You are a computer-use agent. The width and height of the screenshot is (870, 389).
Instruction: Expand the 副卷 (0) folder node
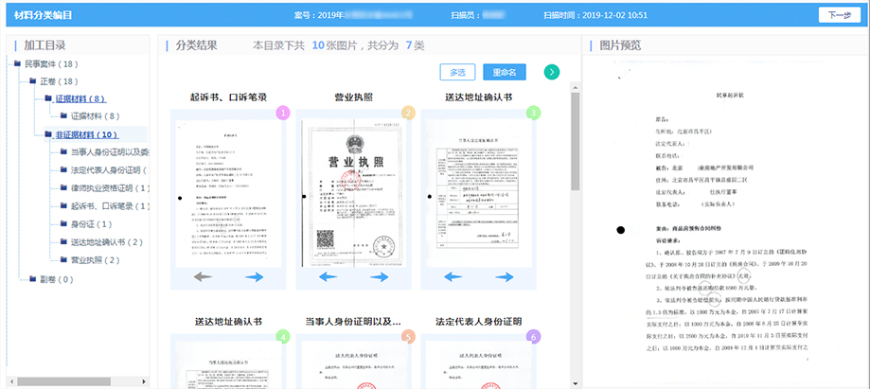pyautogui.click(x=32, y=279)
